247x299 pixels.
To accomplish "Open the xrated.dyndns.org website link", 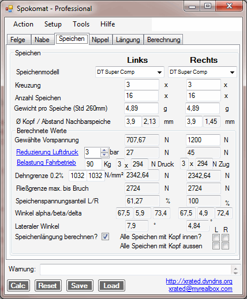I will pyautogui.click(x=199, y=281).
